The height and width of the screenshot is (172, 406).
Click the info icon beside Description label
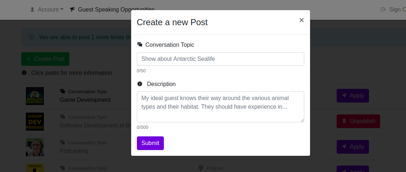pos(140,84)
